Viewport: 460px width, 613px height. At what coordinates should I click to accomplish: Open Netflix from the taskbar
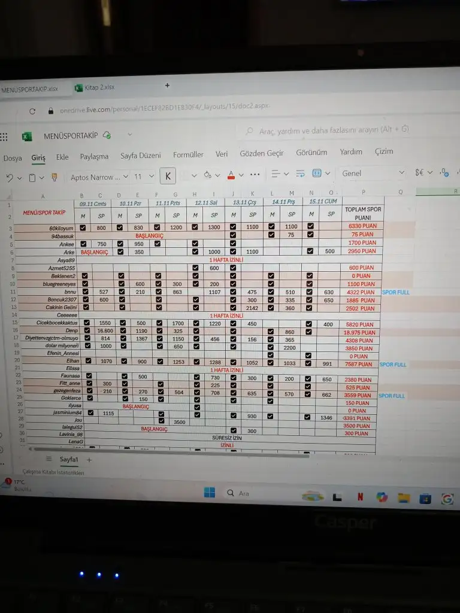(360, 496)
